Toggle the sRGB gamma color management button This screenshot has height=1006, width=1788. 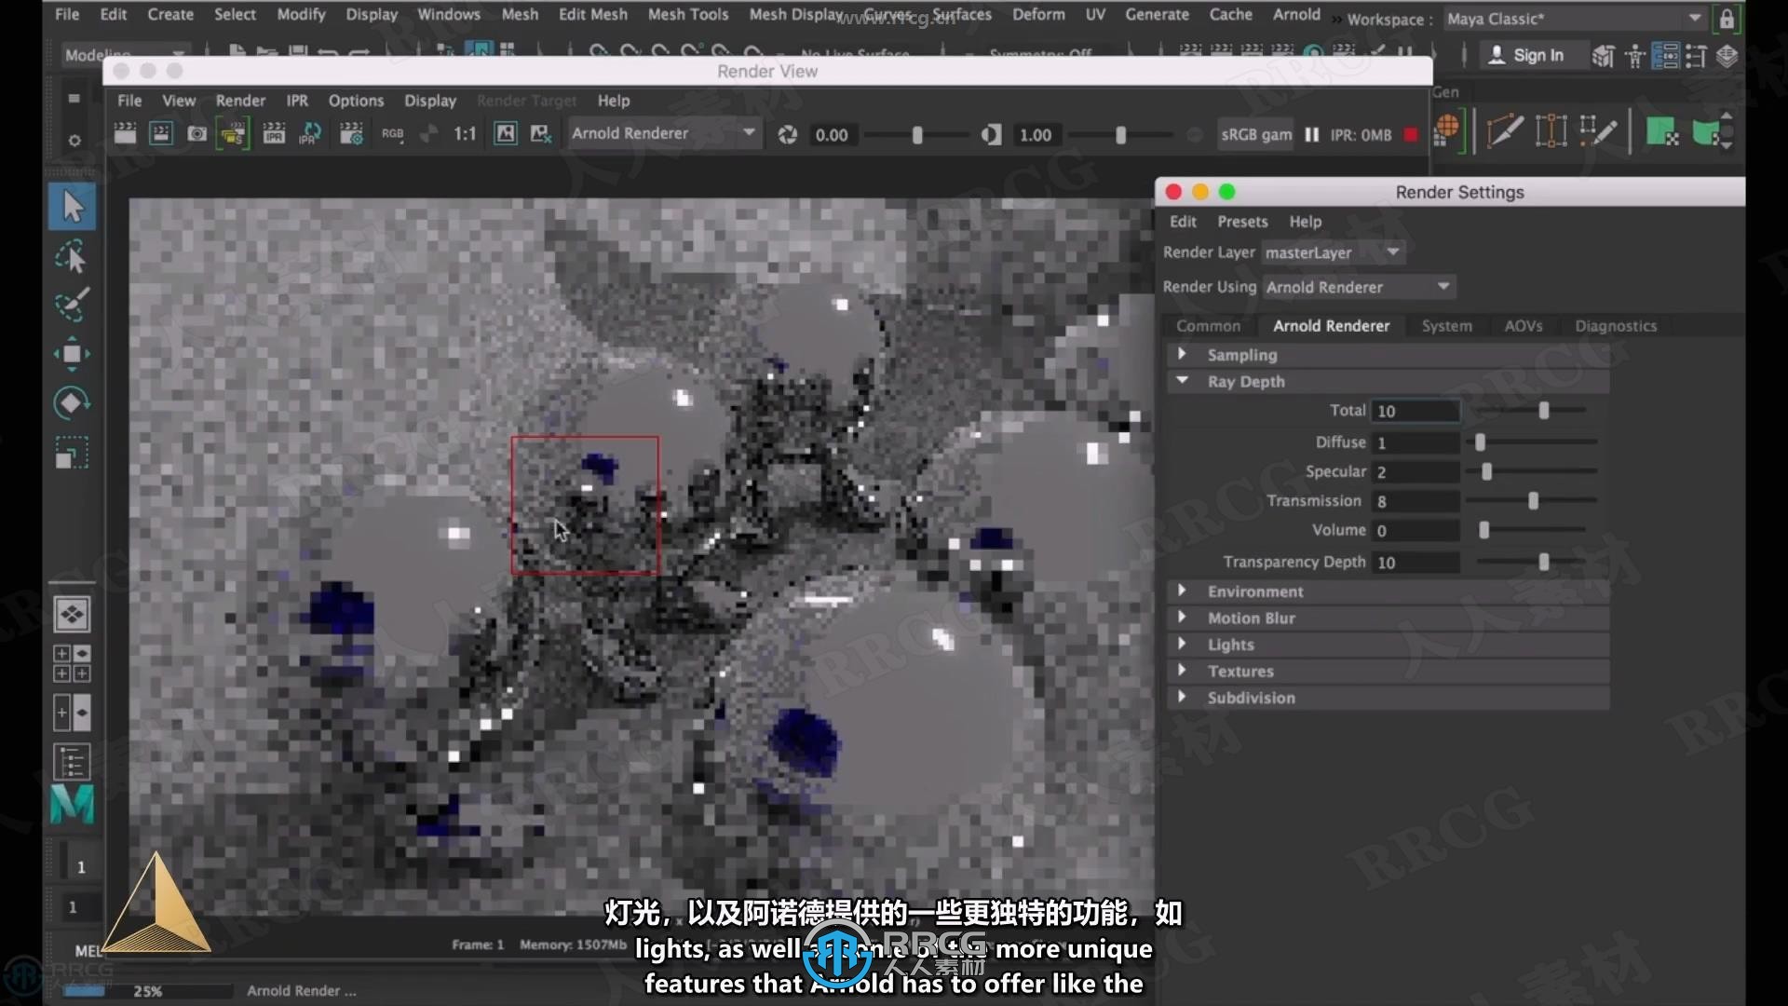tap(1256, 135)
